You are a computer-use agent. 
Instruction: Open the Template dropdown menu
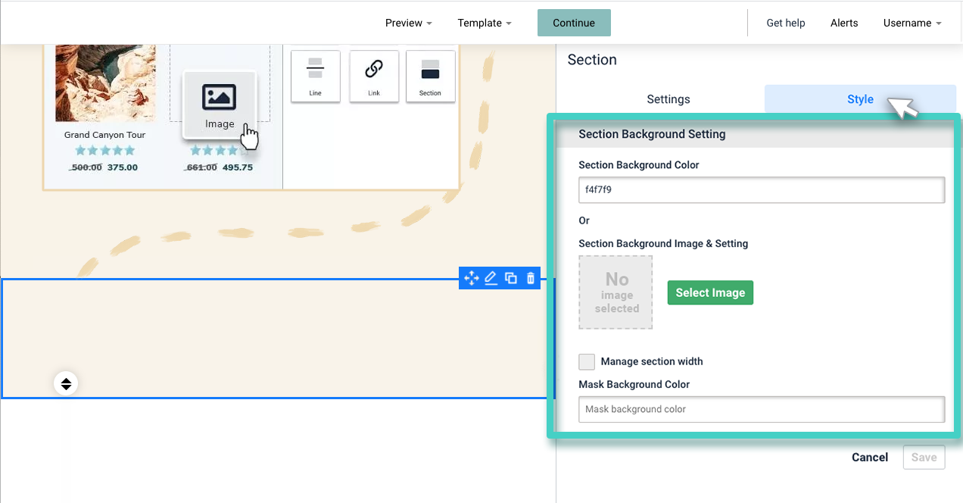pos(485,23)
